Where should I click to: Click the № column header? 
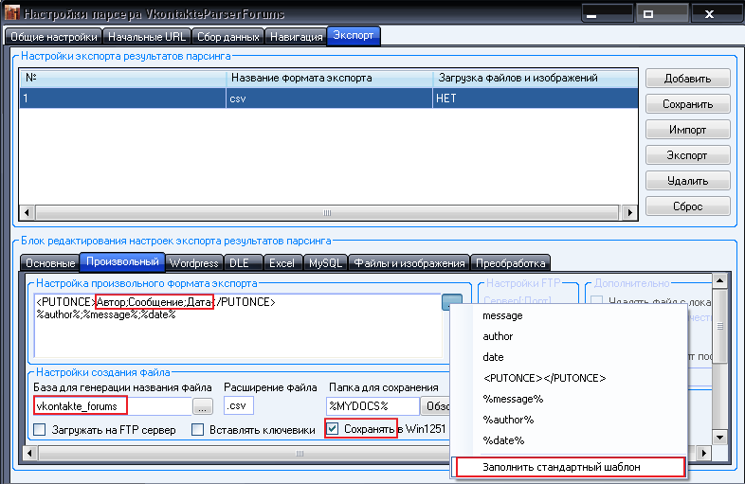click(x=122, y=78)
